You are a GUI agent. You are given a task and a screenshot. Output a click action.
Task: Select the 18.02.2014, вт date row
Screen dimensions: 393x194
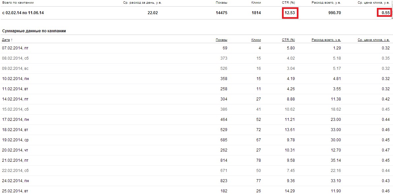(15, 130)
